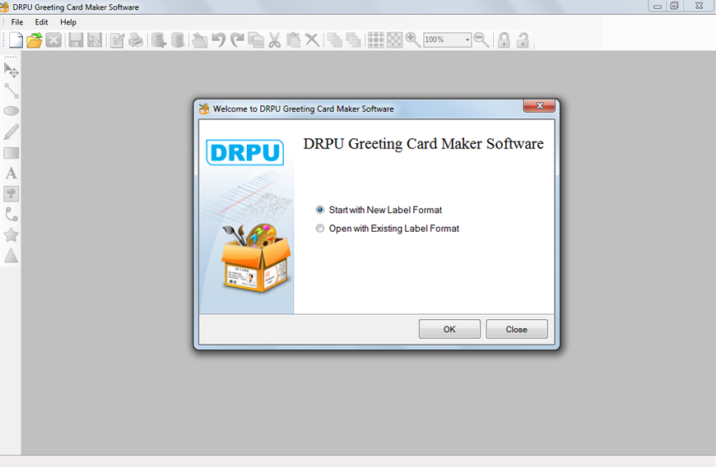The image size is (716, 467).
Task: Select the pointer move tool
Action: click(11, 70)
